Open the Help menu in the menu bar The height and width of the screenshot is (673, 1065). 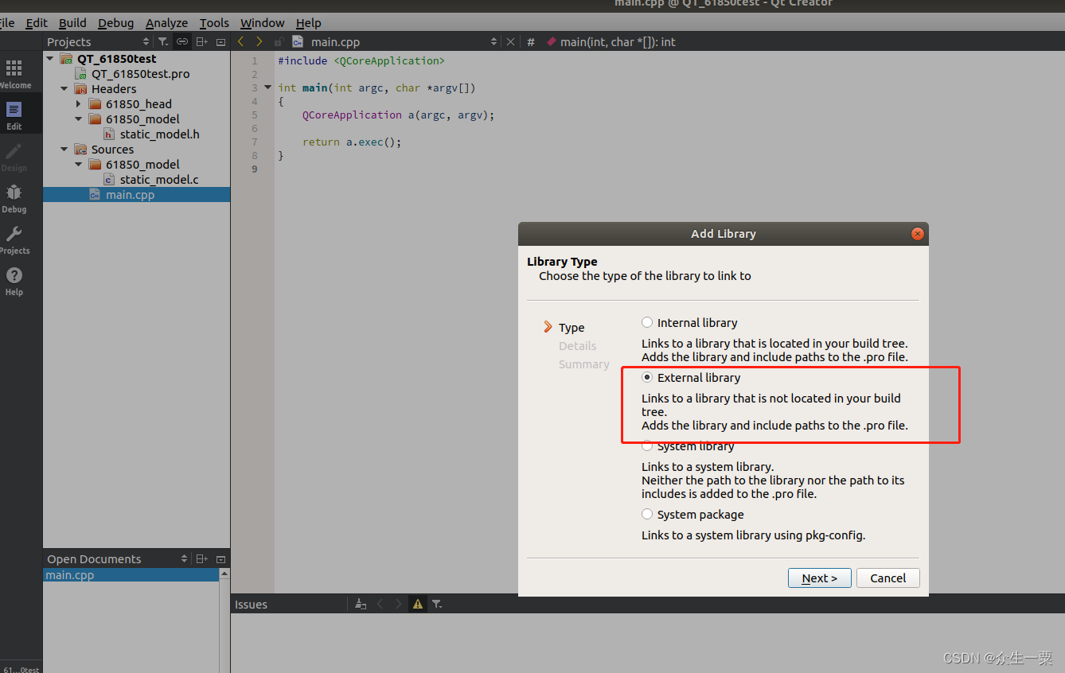point(308,23)
